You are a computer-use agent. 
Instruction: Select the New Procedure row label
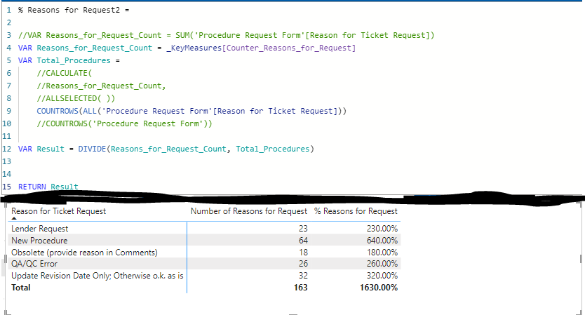39,241
